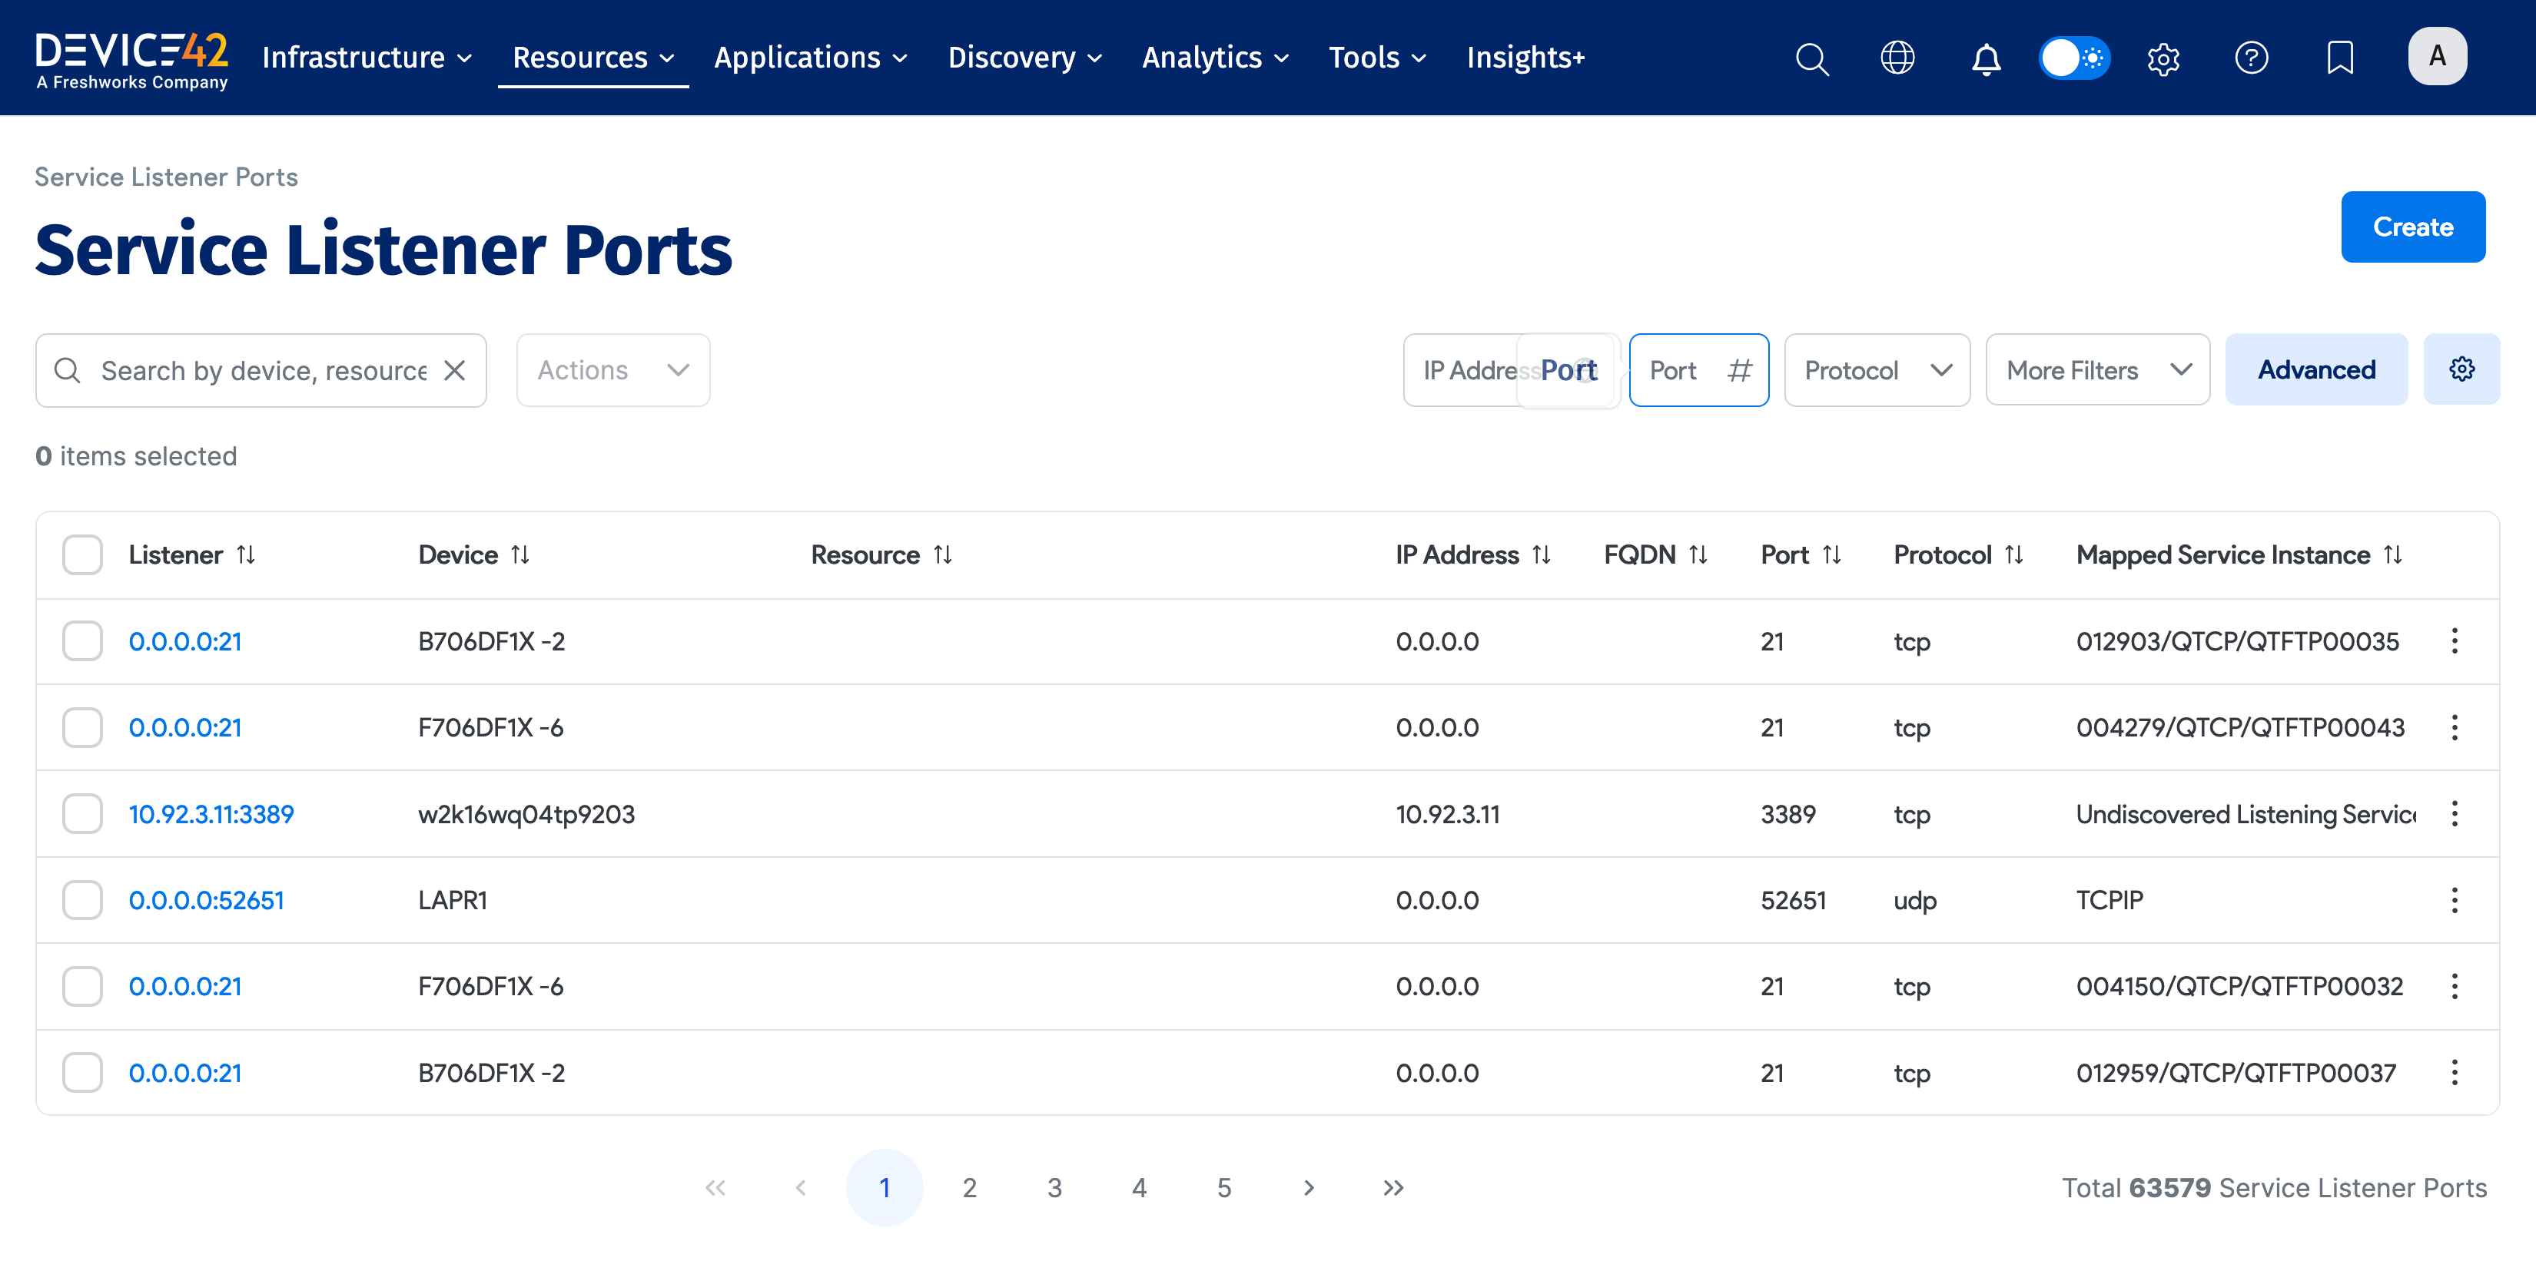The height and width of the screenshot is (1284, 2536).
Task: Check the row checkbox for w2k16wq04tp9203
Action: pos(81,812)
